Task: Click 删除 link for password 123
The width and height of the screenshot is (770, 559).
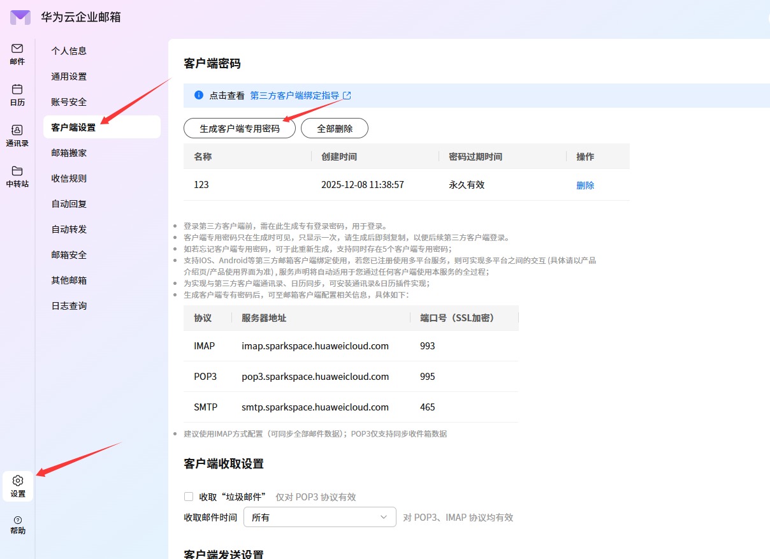Action: (585, 185)
